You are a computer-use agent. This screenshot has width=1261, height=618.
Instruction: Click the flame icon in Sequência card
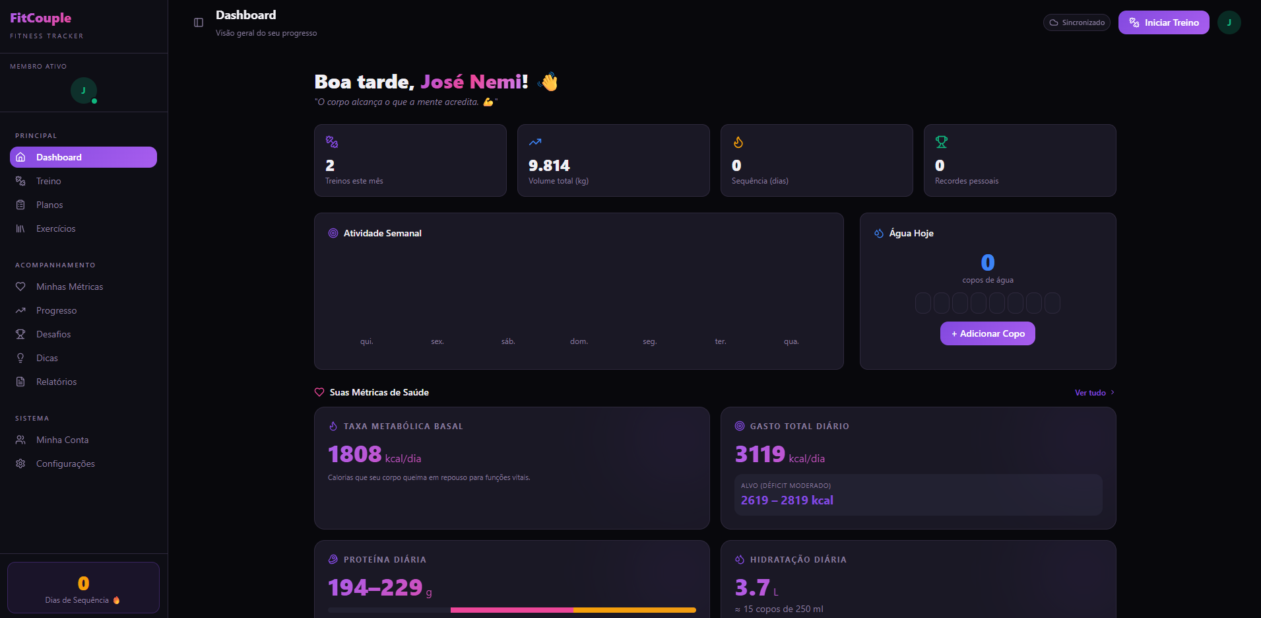pyautogui.click(x=738, y=142)
